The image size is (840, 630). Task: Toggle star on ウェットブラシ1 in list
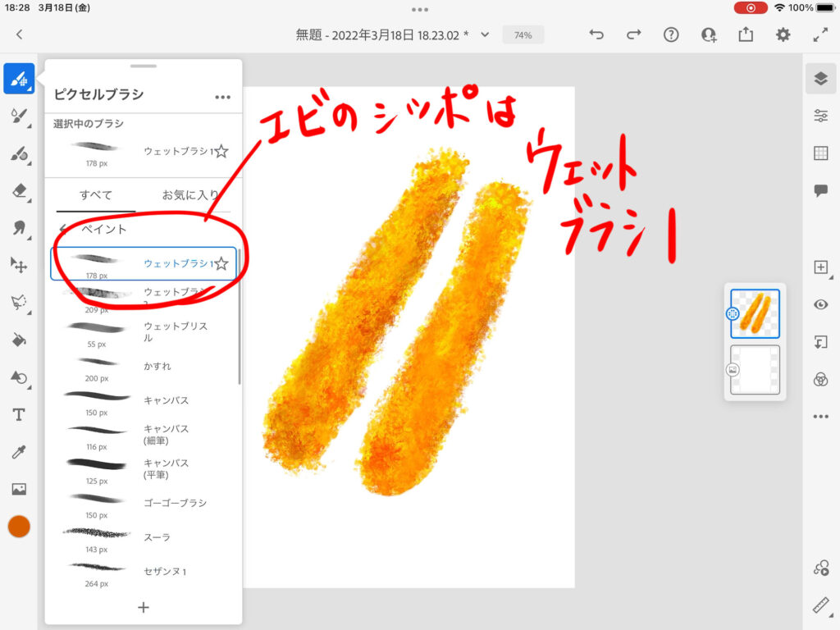point(221,263)
